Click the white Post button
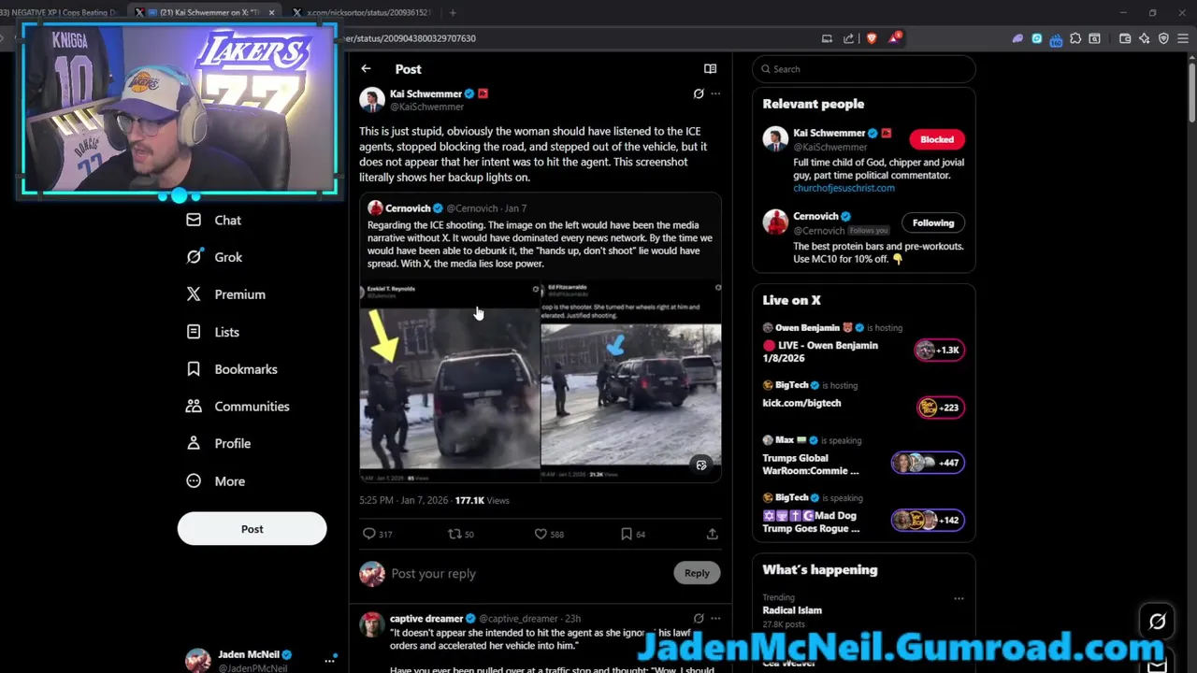The height and width of the screenshot is (673, 1197). pos(252,529)
